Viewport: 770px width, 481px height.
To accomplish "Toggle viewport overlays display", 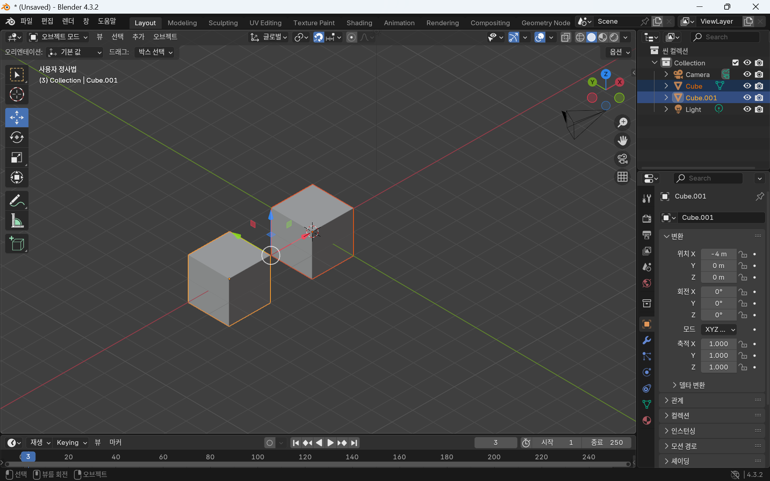I will point(540,37).
